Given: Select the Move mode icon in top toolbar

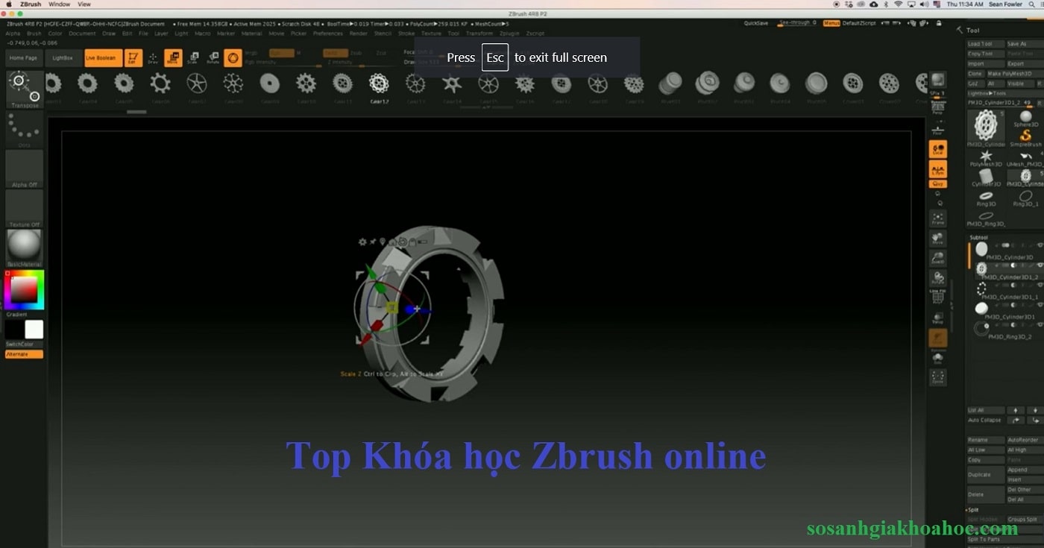Looking at the screenshot, I should (173, 57).
